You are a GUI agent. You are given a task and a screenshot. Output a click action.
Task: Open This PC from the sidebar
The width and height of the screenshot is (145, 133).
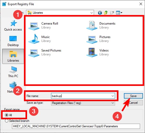point(13,72)
